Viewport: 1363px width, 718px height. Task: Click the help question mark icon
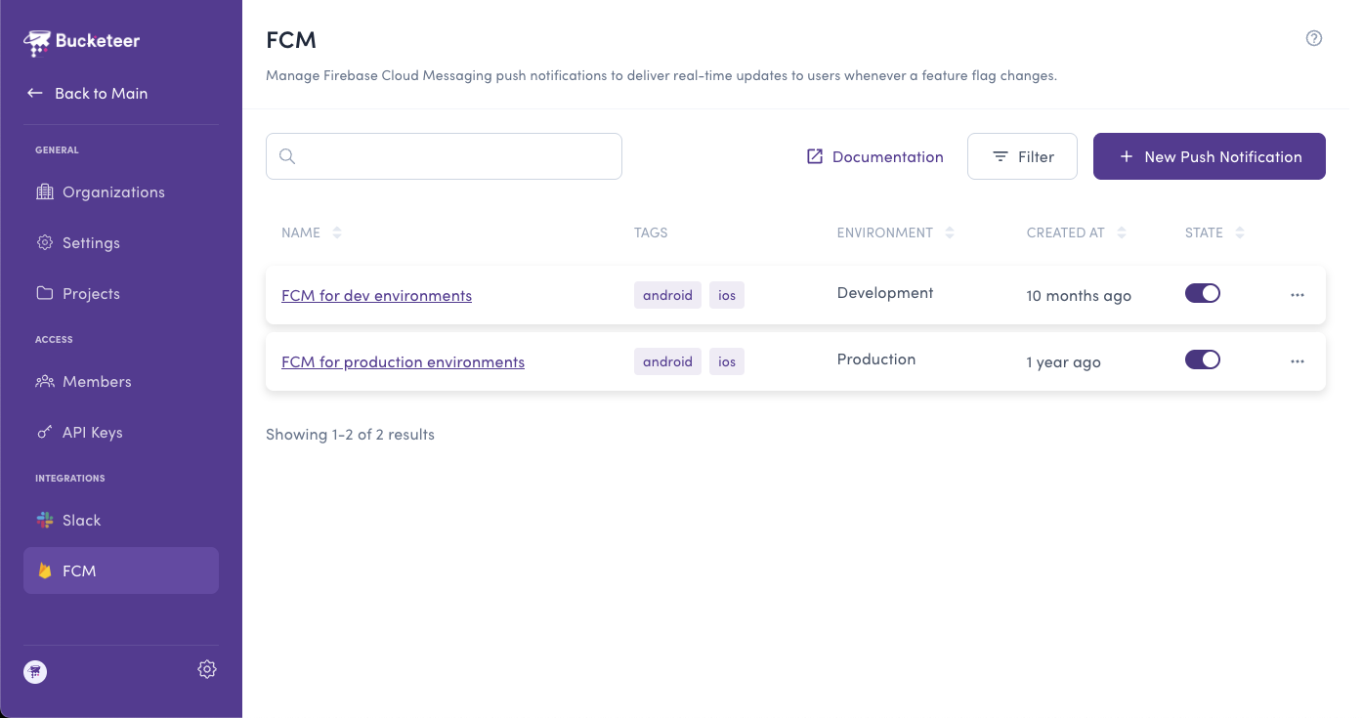pos(1314,38)
